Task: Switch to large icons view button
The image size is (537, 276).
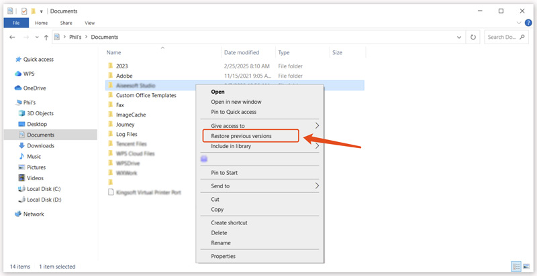Action: [x=526, y=267]
